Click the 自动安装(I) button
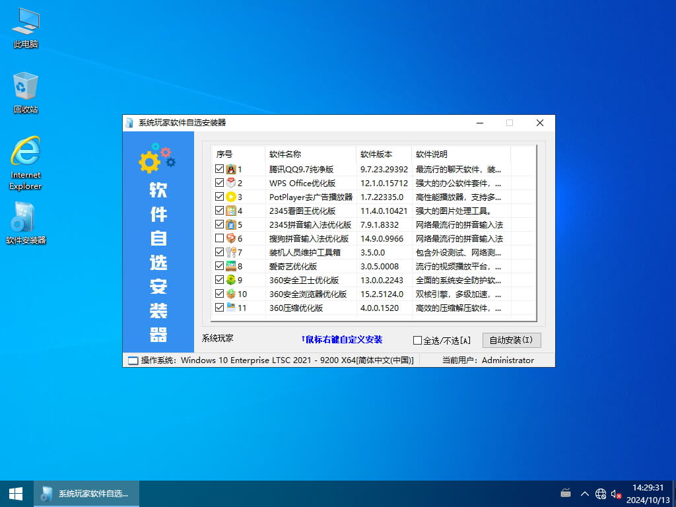 coord(512,340)
